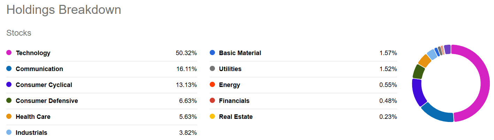Viewport: 494px width, 140px height.
Task: Click the blue Basic Material legend dot
Action: (213, 53)
